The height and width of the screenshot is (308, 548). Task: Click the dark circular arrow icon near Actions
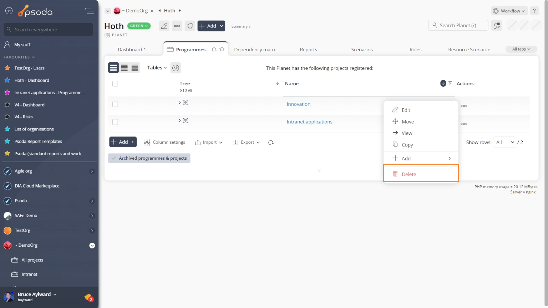pos(443,83)
